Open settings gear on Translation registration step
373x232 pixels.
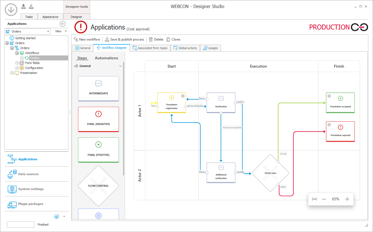[x=183, y=96]
